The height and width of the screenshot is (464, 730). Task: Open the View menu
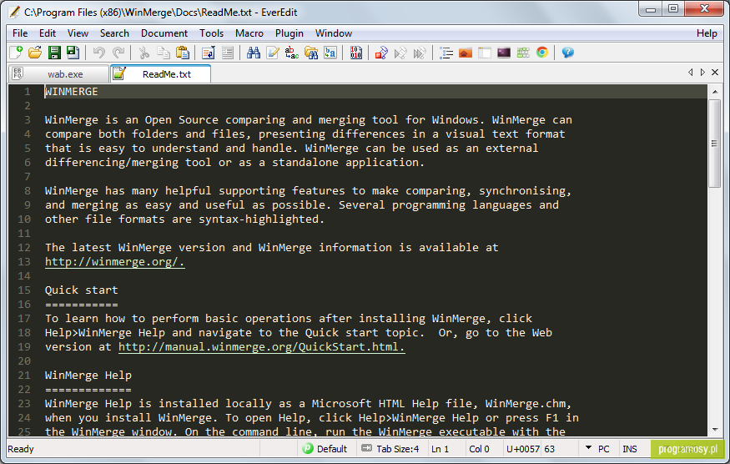click(x=78, y=33)
